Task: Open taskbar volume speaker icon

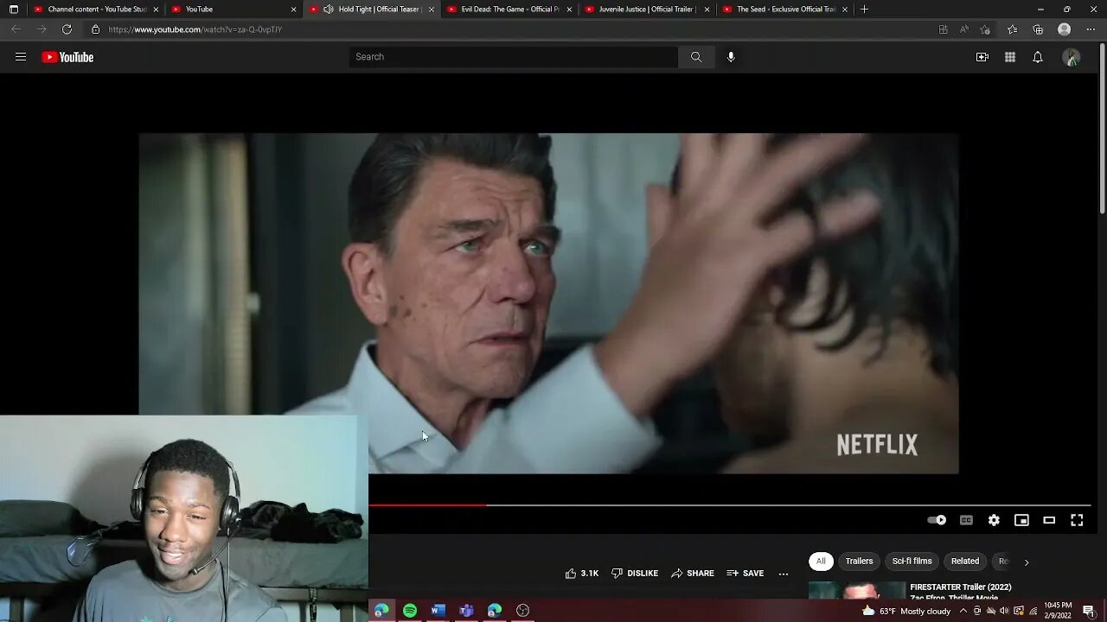Action: [x=1005, y=611]
